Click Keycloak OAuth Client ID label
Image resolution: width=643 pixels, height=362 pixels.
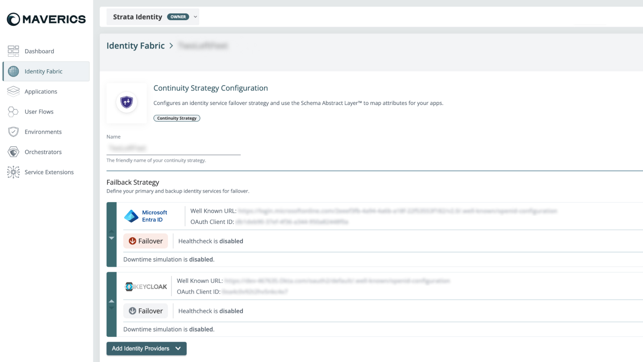(199, 291)
